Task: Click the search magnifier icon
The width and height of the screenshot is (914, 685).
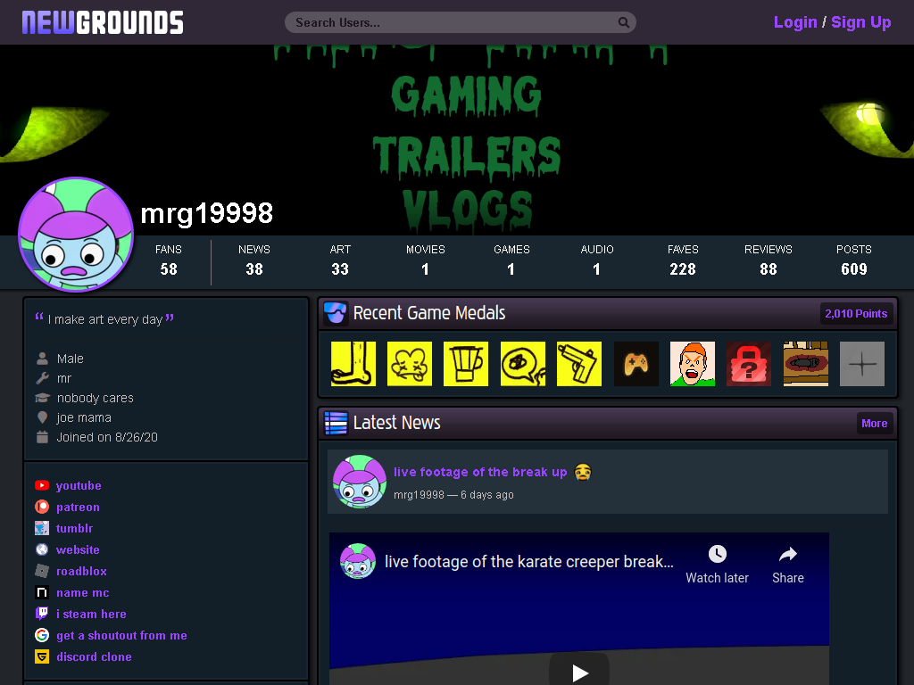Action: 623,22
